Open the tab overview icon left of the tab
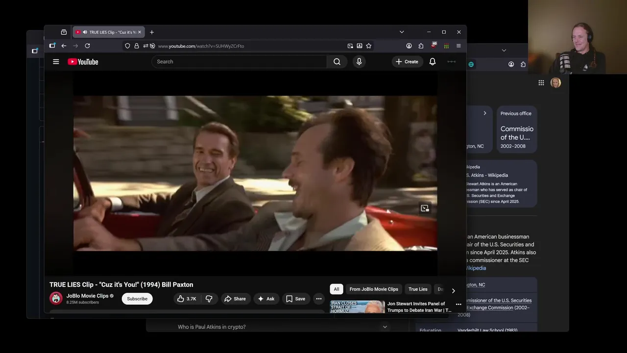 click(64, 32)
